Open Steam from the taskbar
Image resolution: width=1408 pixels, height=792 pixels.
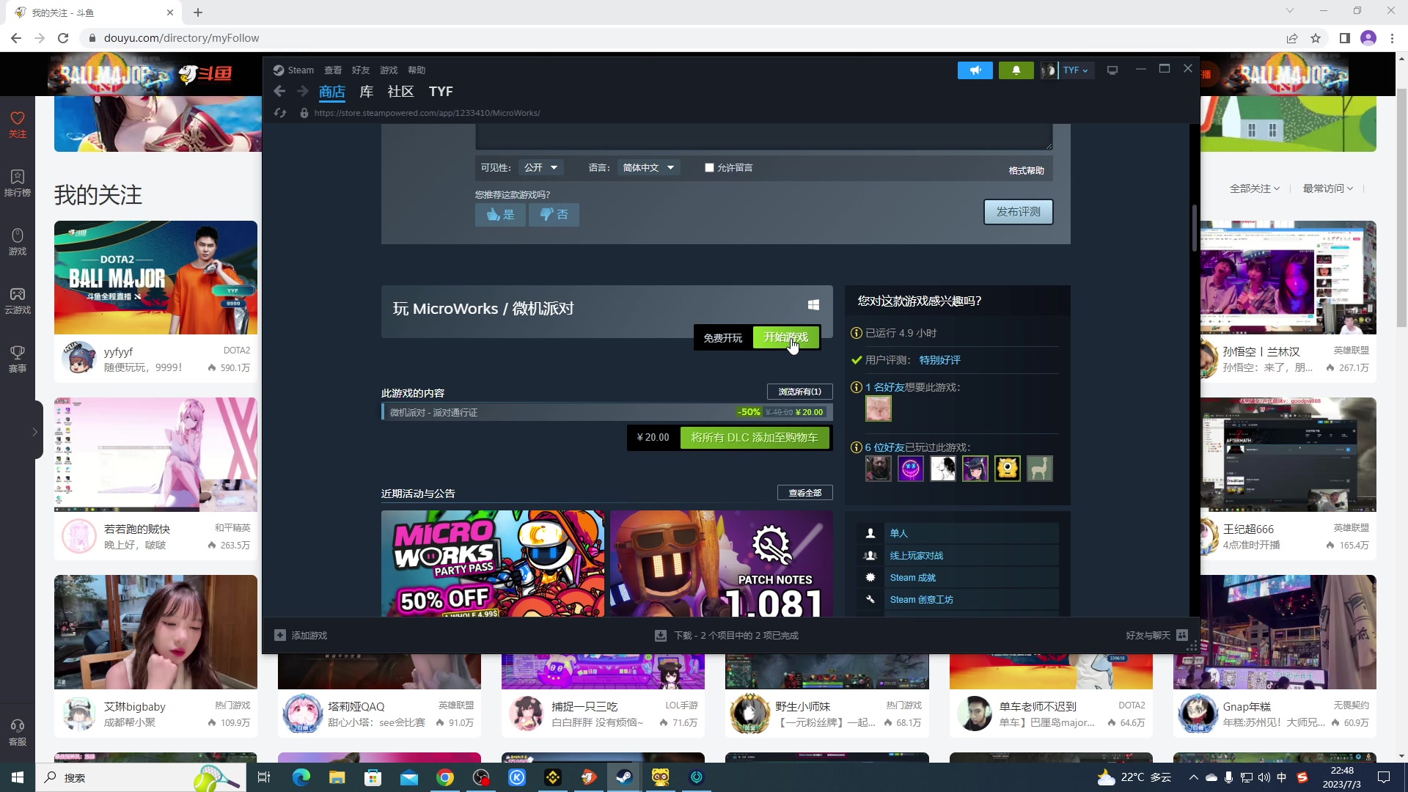(625, 777)
